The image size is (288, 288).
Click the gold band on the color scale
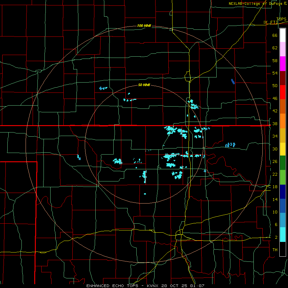point(283,135)
